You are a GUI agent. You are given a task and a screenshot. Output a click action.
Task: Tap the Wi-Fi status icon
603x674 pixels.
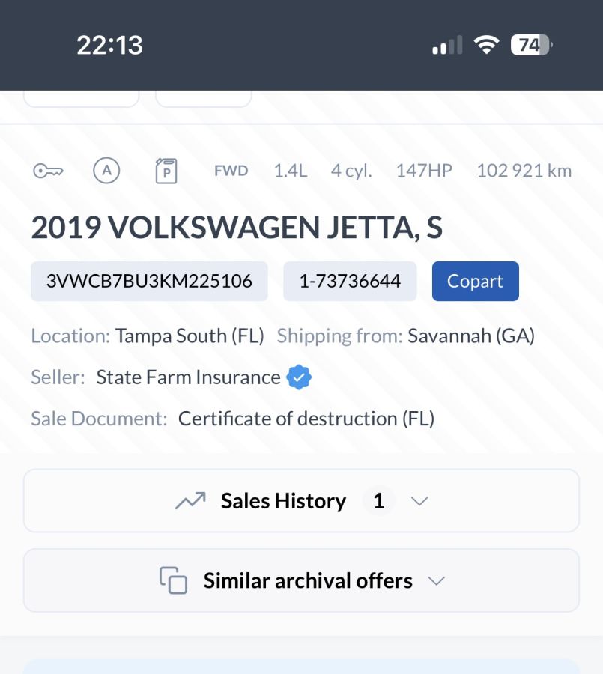(487, 46)
